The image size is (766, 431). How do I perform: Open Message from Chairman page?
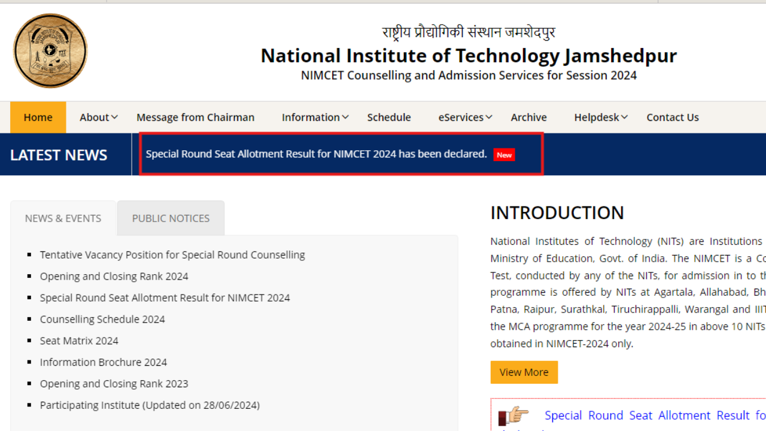pyautogui.click(x=195, y=117)
